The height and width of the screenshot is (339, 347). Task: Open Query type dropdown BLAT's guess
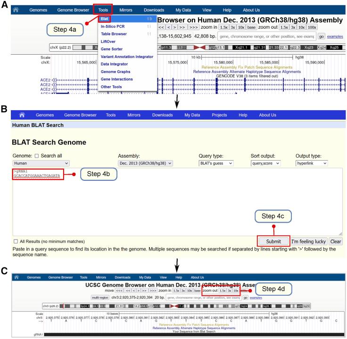pos(216,163)
